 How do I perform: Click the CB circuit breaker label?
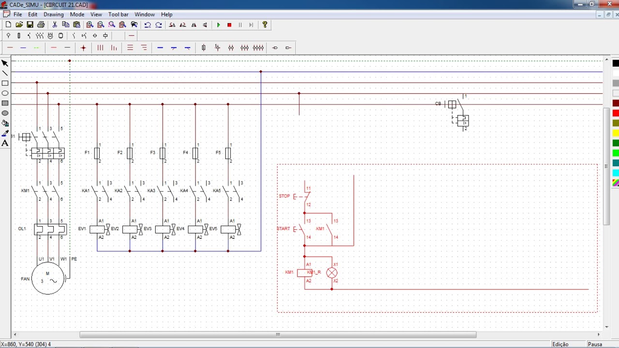pyautogui.click(x=438, y=104)
